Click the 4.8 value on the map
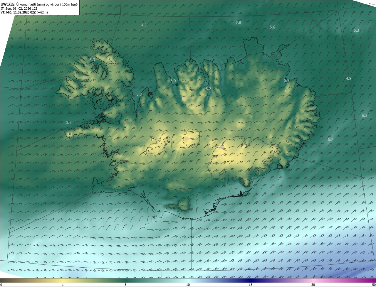376x287 pixels. pos(349,79)
